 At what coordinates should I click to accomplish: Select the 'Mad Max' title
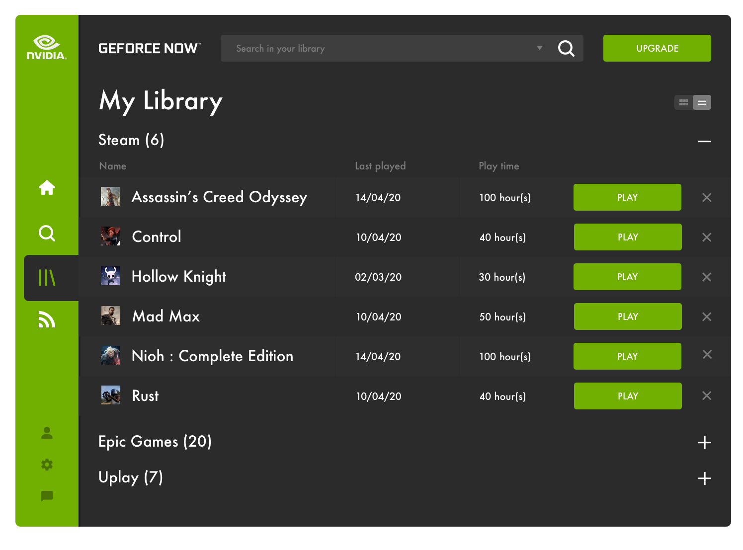[166, 316]
